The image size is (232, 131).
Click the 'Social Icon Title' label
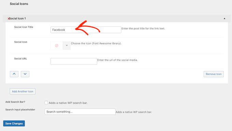coord(24,27)
